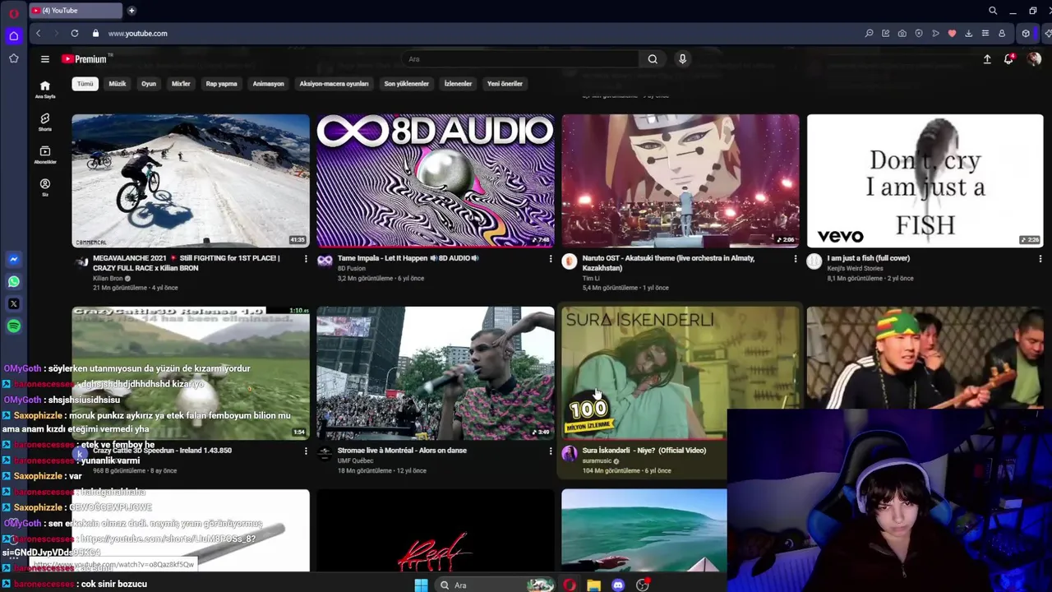The image size is (1052, 592).
Task: Open Opera start page home icon
Action: (x=14, y=36)
